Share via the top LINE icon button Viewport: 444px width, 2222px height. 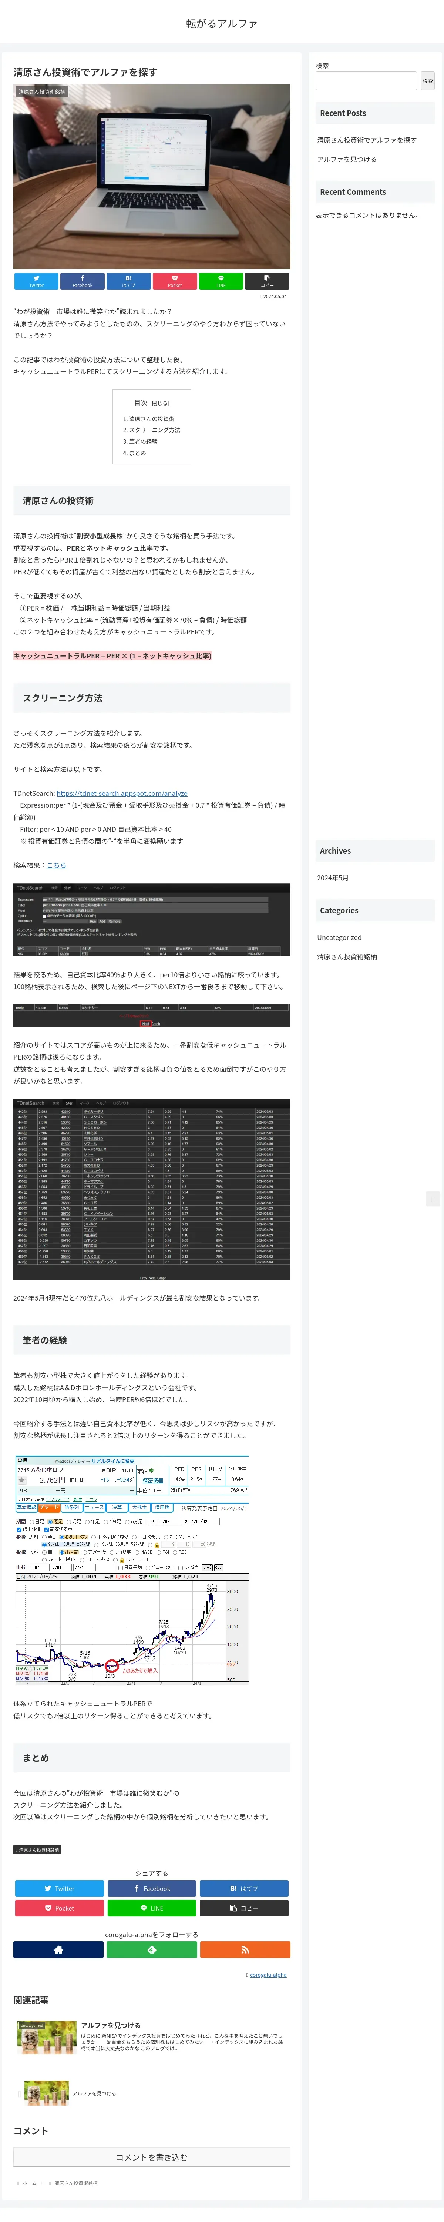(221, 281)
